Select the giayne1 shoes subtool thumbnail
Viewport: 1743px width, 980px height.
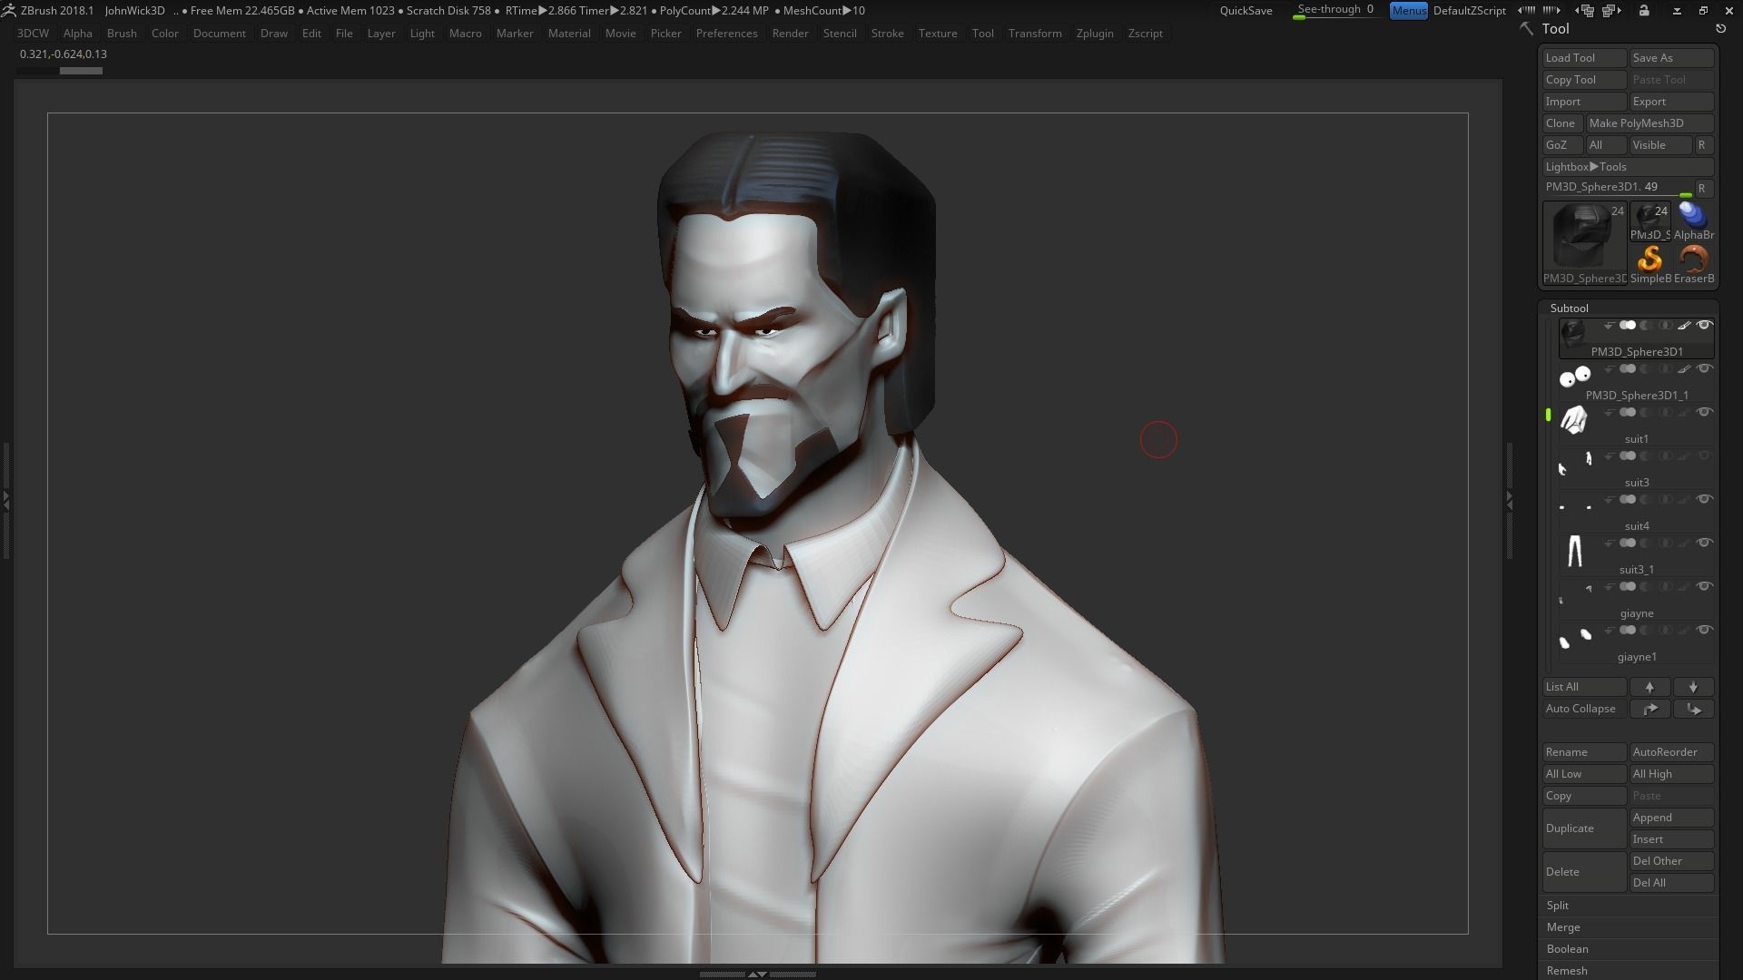[x=1574, y=638]
